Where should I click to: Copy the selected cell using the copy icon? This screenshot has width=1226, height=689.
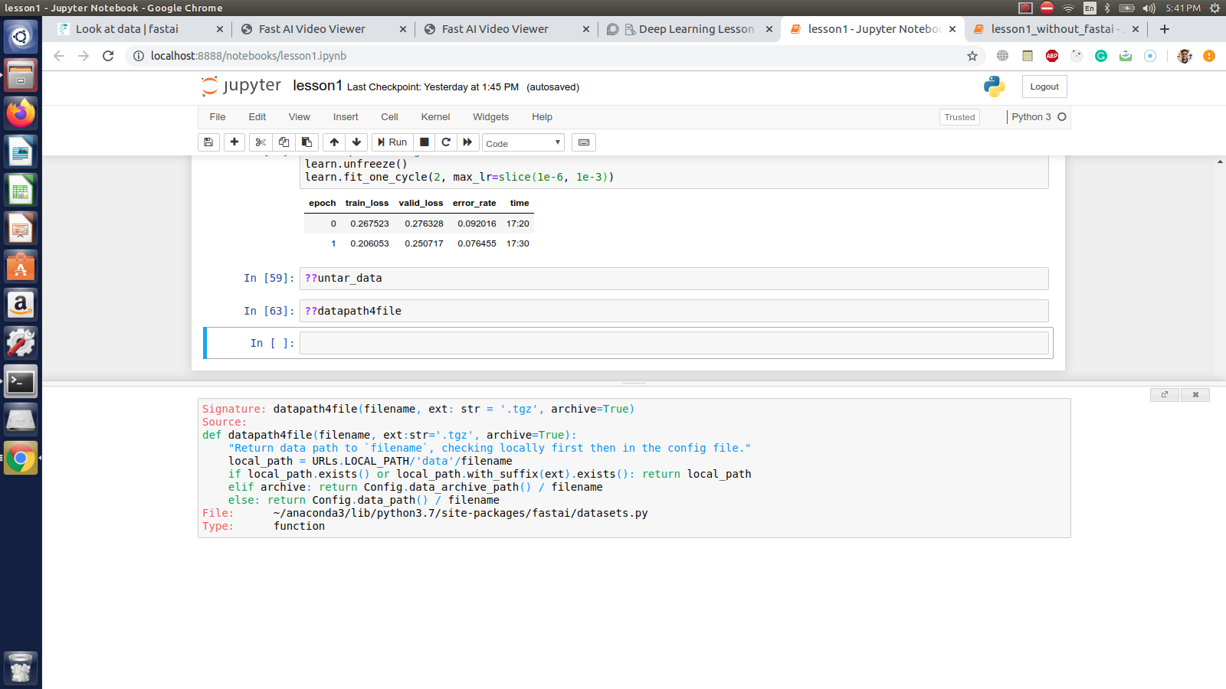coord(284,142)
